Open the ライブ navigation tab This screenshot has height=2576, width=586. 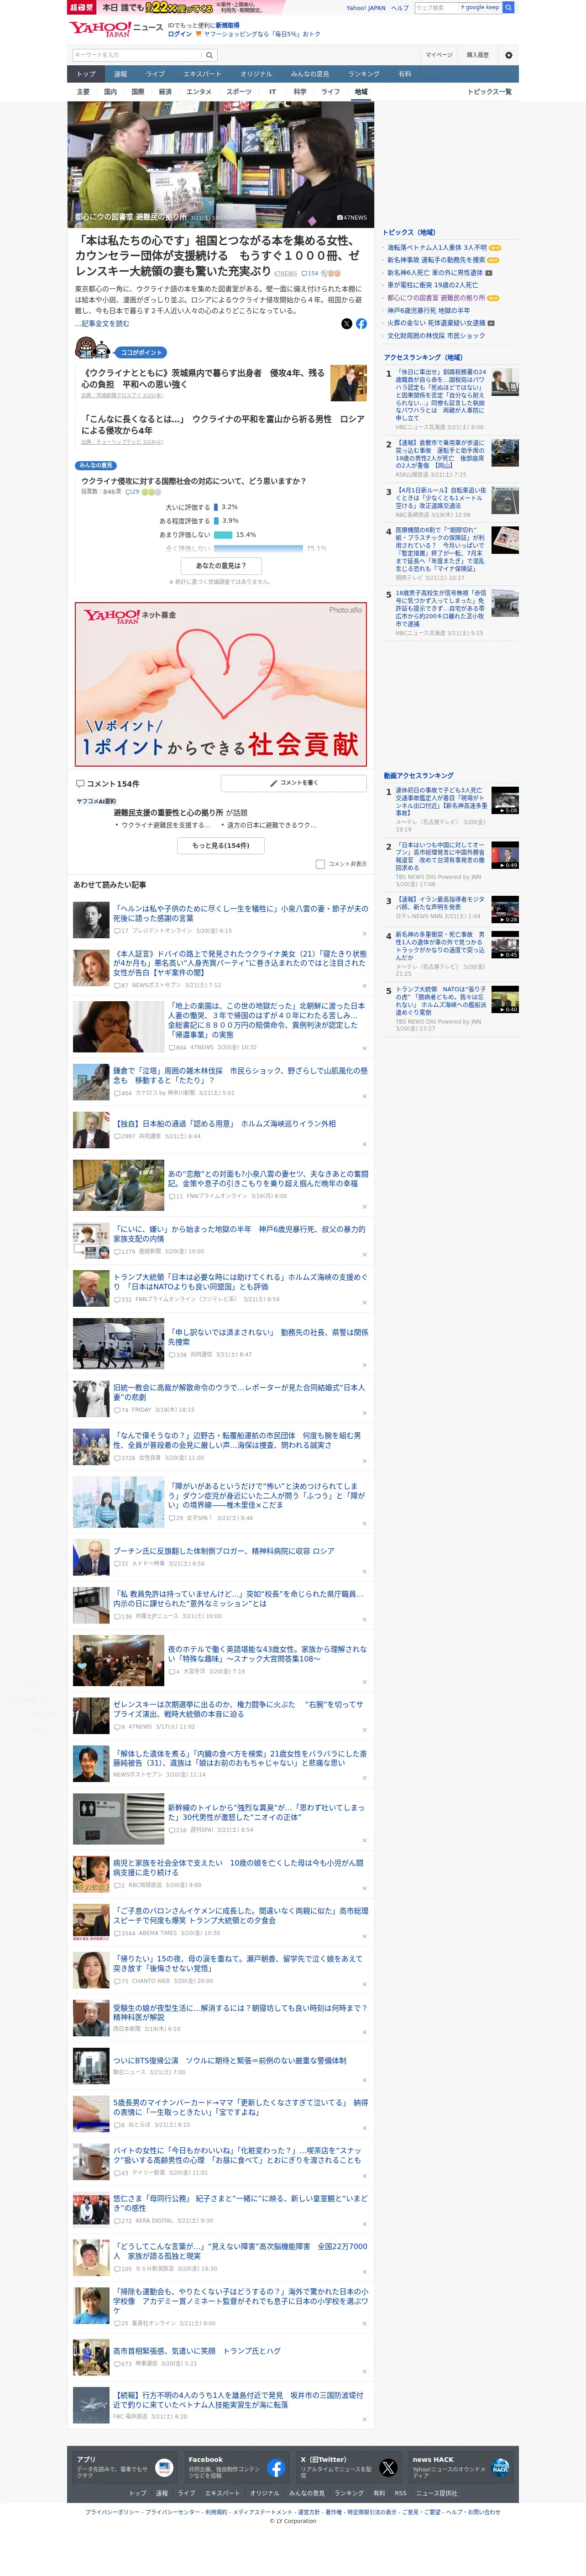[x=155, y=74]
